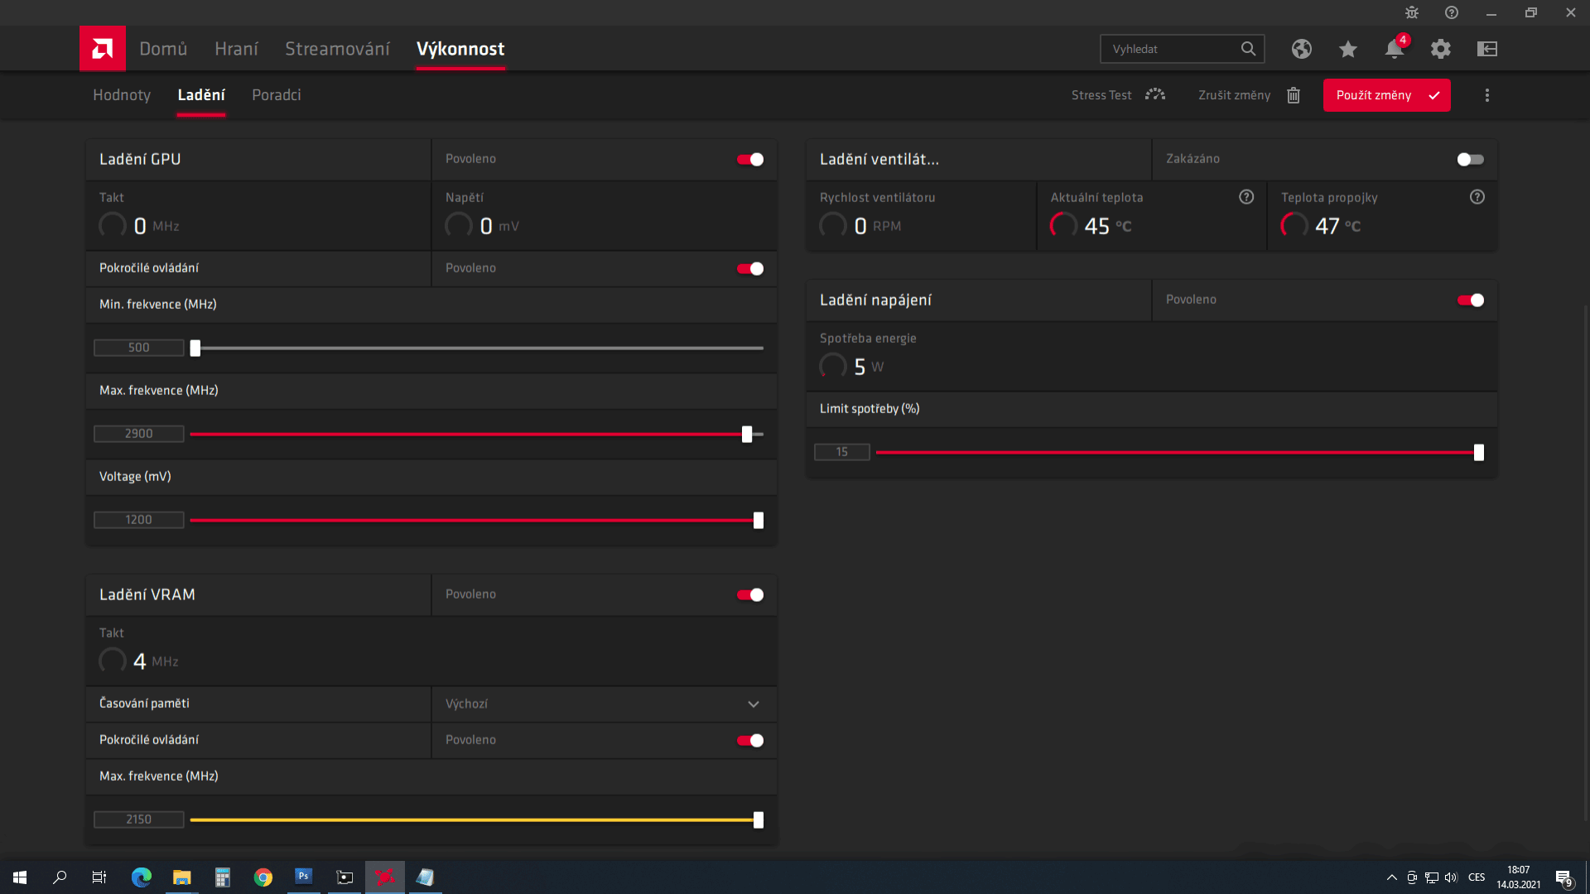The image size is (1590, 894).
Task: Open the help question mark icon in title bar
Action: [1452, 12]
